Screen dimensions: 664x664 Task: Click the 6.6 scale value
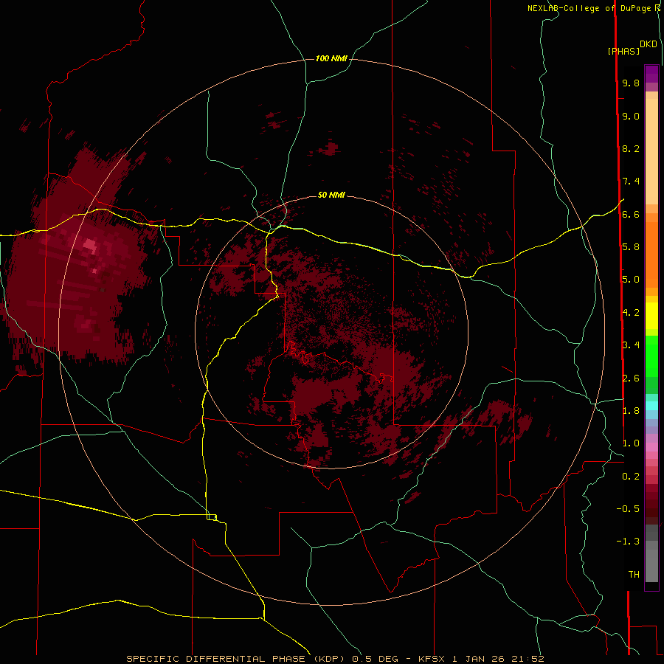coord(631,214)
